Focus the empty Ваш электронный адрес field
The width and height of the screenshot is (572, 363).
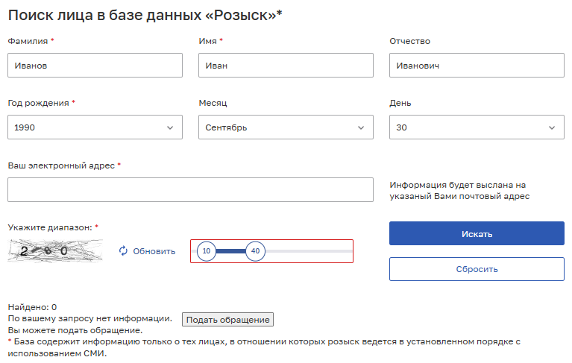tap(190, 189)
